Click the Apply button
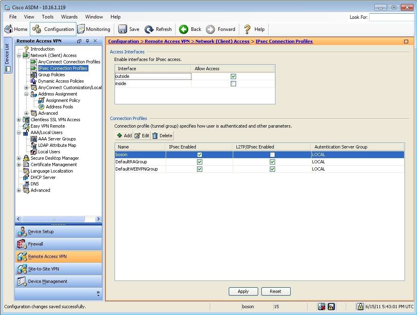 [243, 291]
